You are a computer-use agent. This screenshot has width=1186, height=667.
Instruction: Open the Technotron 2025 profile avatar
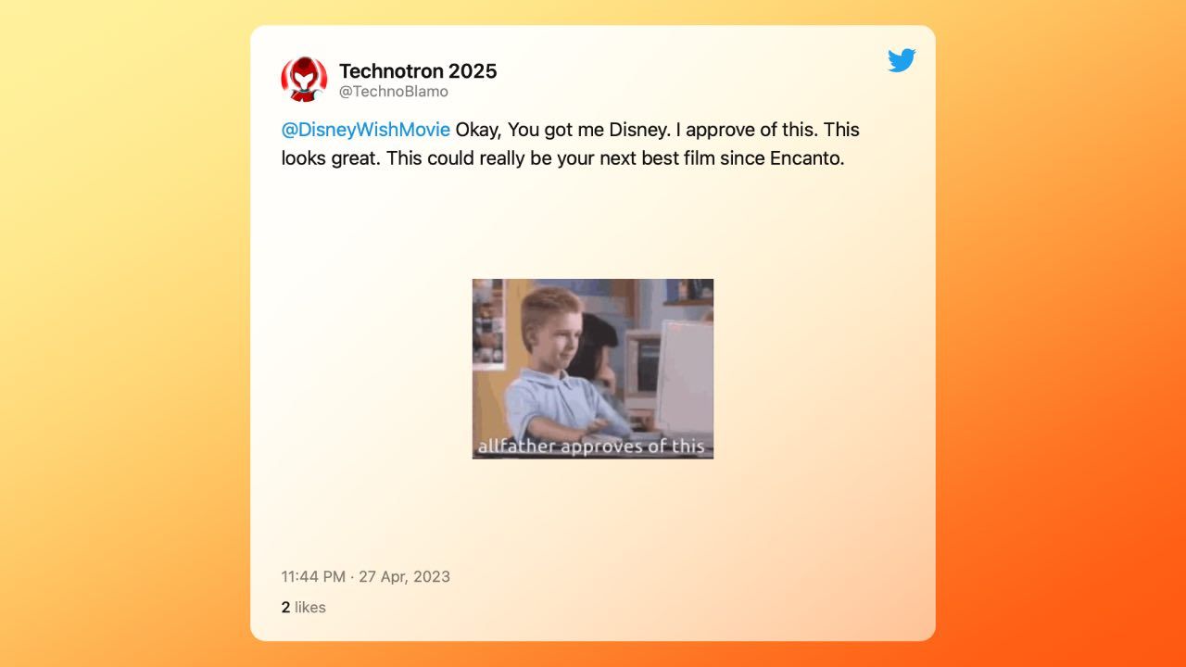click(x=304, y=80)
